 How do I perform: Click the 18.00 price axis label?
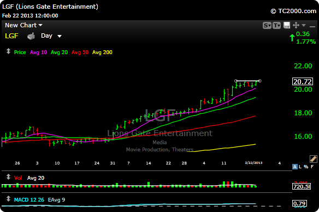303,113
